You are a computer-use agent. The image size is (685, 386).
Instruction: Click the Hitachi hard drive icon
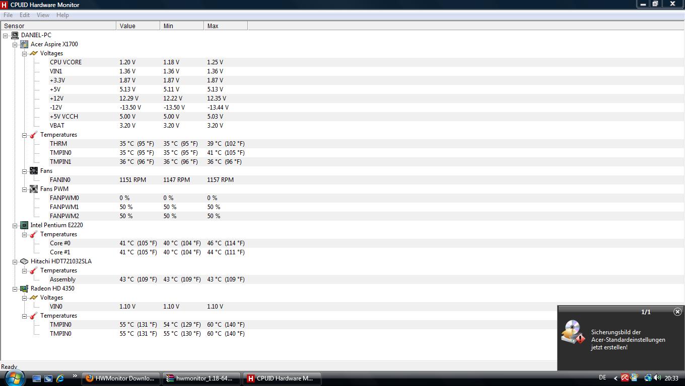(24, 261)
